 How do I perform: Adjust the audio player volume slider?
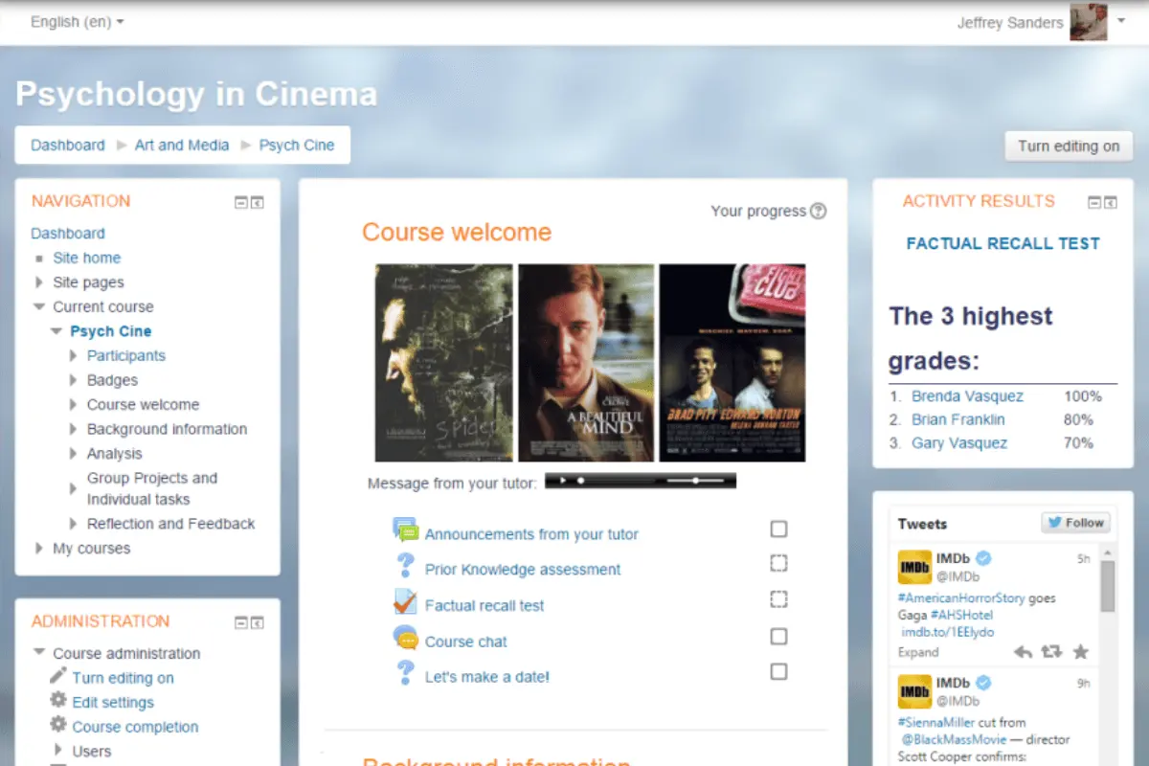point(695,481)
